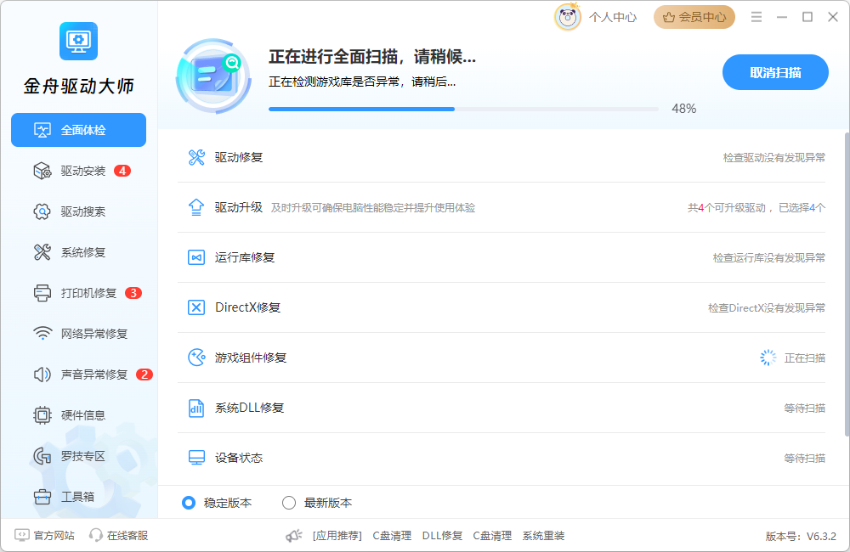This screenshot has height=552, width=850.
Task: Click the DirectX修复 row label
Action: 247,307
